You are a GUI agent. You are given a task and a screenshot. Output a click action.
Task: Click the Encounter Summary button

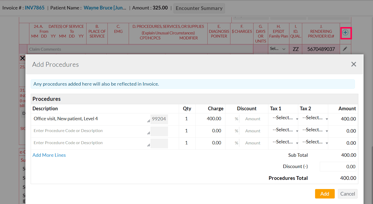199,8
